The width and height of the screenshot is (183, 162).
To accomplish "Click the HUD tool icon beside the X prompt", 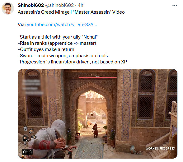I will pyautogui.click(x=31, y=130).
